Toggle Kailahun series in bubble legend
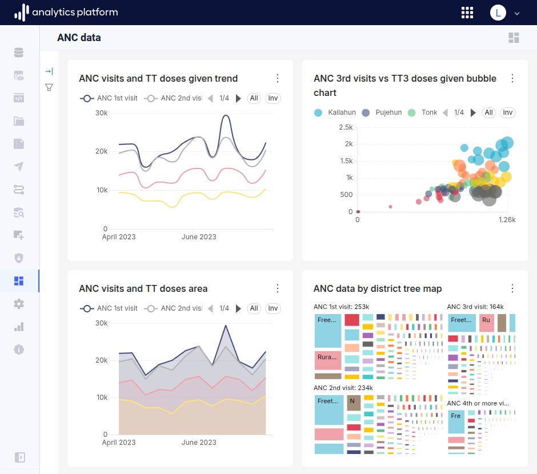Screen dimensions: 537x474 335,113
